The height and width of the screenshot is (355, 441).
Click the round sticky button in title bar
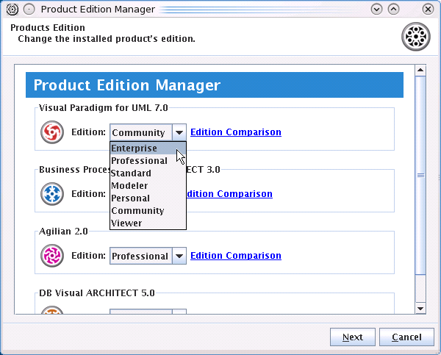click(29, 10)
